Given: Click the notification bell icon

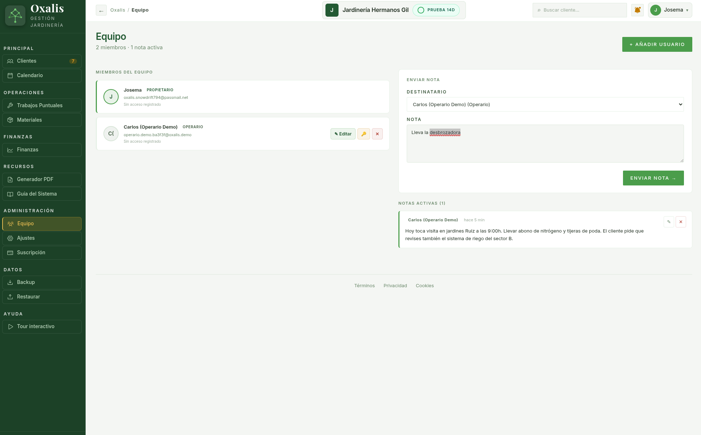Looking at the screenshot, I should pyautogui.click(x=638, y=10).
